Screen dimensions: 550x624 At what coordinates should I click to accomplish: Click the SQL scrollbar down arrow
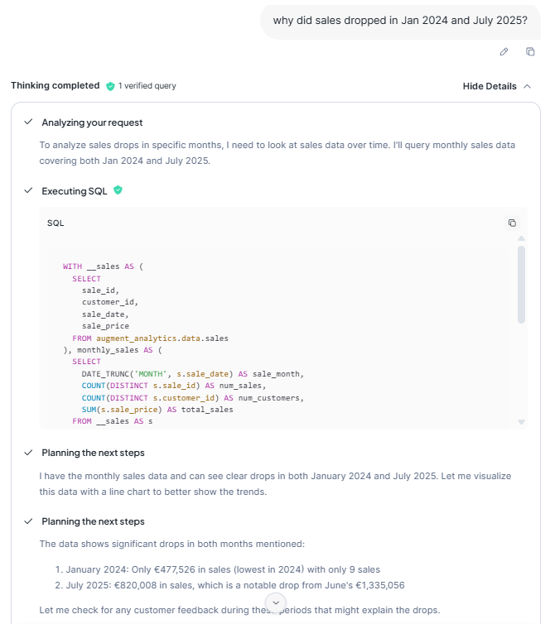[x=521, y=422]
